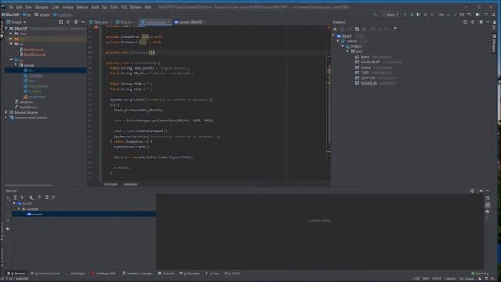This screenshot has height=282, width=501.
Task: Open the Main run configuration dropdown
Action: [391, 15]
